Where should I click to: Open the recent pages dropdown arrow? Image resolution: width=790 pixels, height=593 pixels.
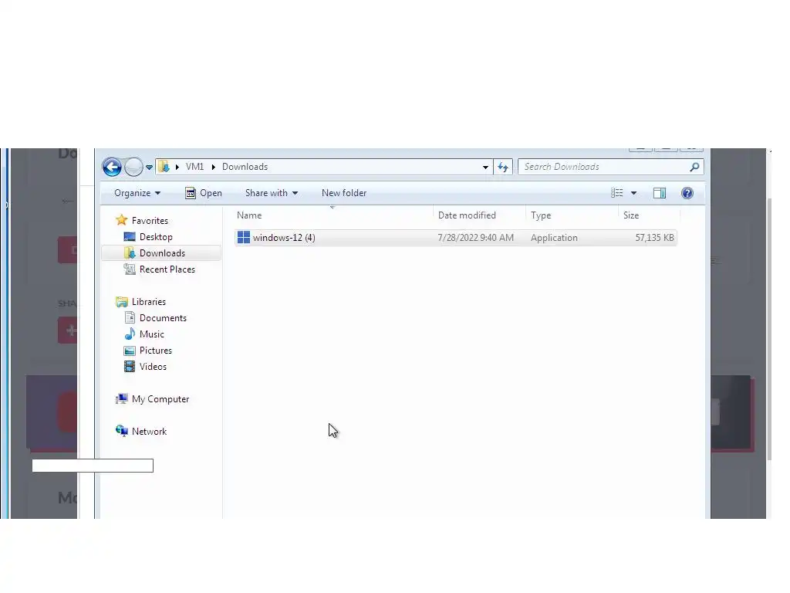point(149,168)
